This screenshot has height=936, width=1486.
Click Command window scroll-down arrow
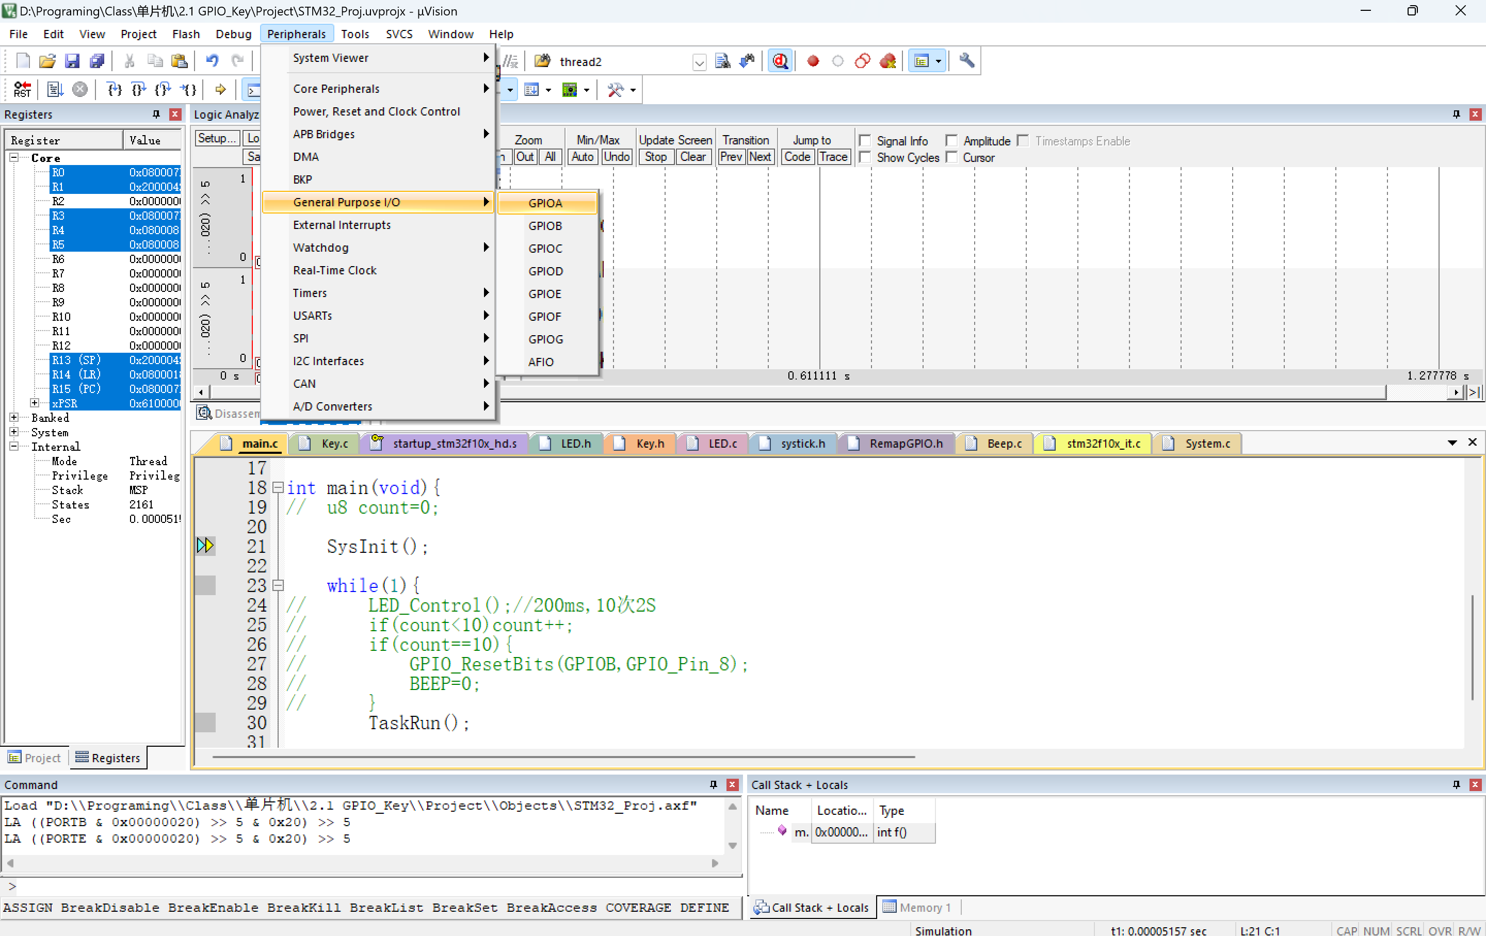pos(733,845)
